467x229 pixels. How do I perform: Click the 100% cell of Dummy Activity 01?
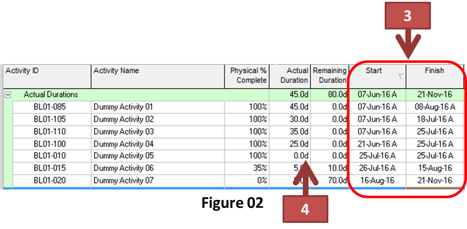(x=246, y=107)
